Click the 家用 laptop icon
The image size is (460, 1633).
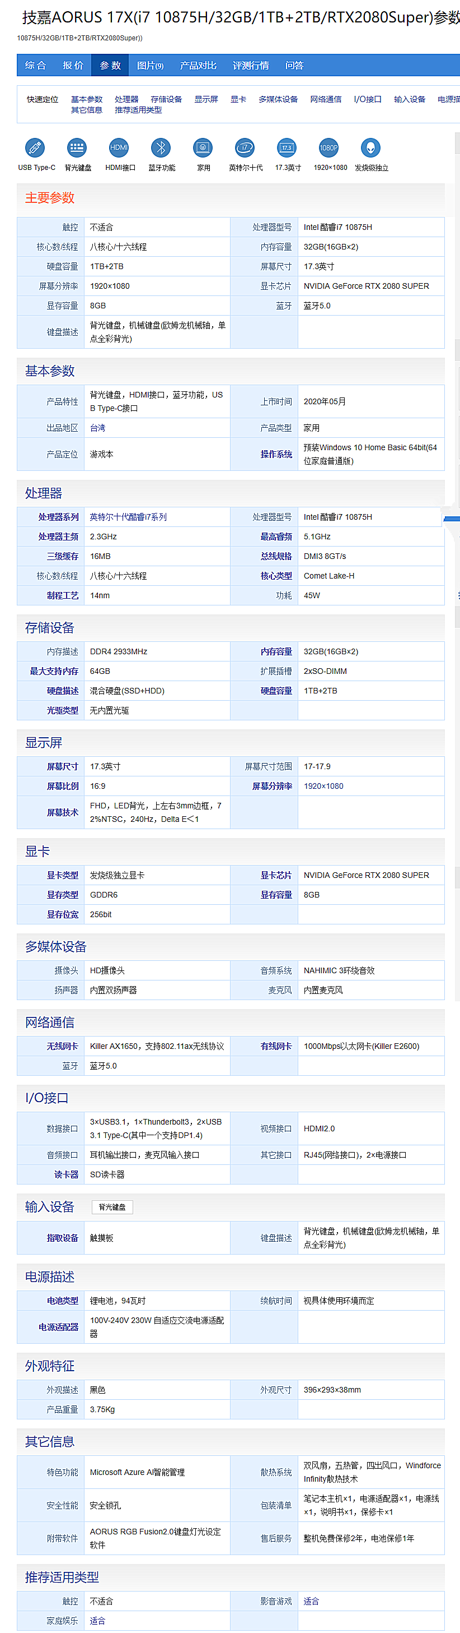203,147
